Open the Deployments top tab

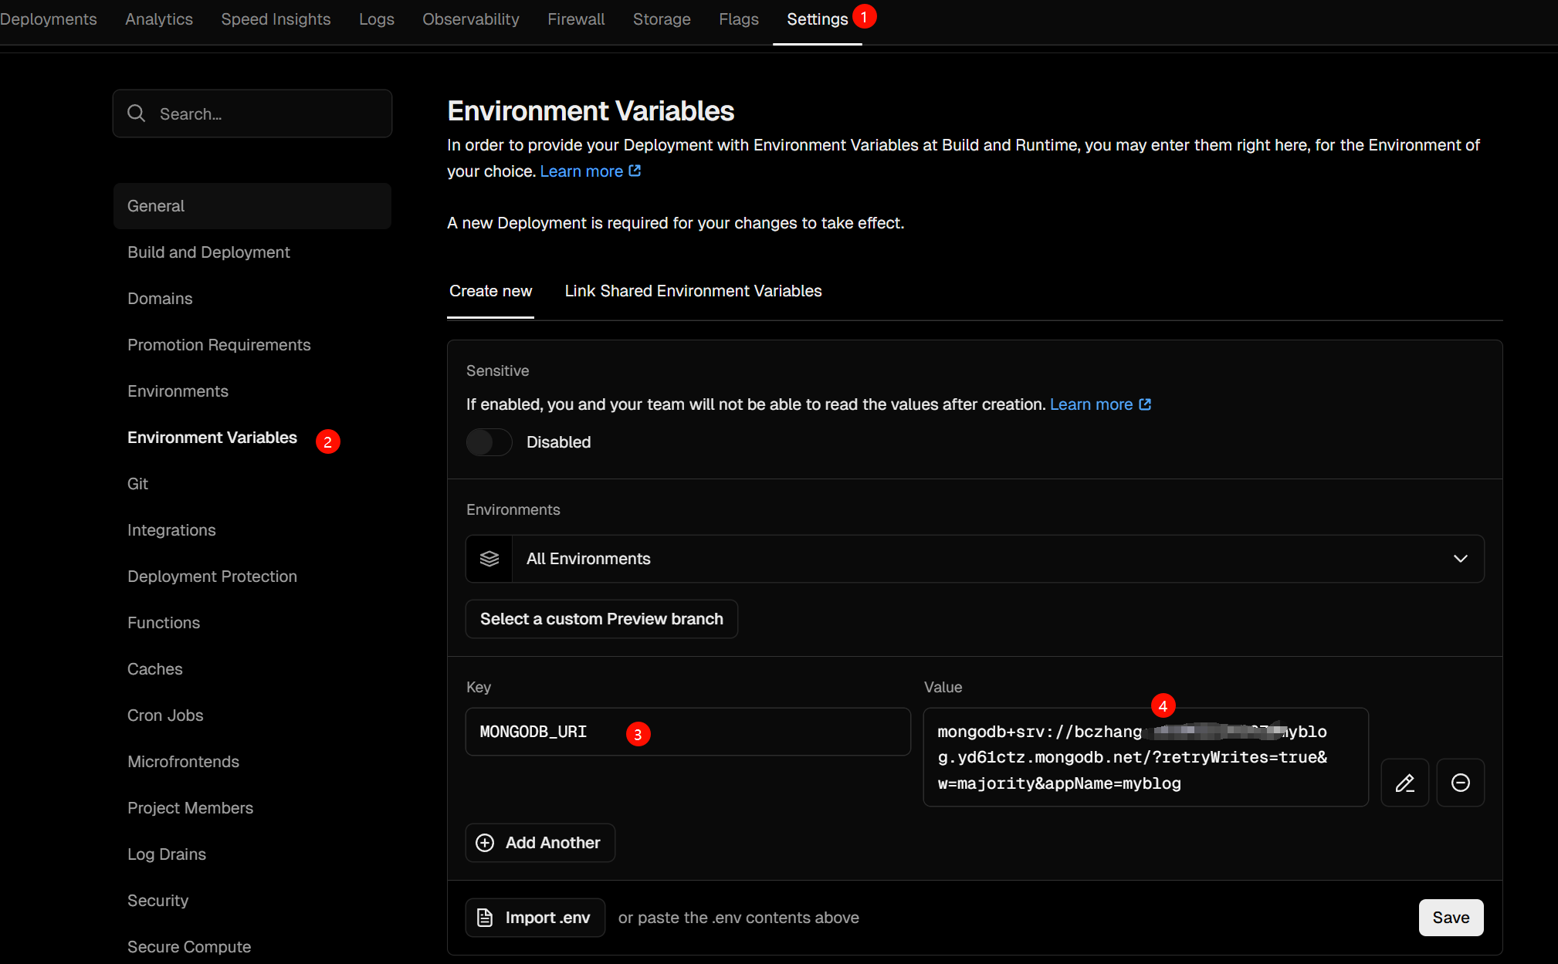(x=48, y=19)
